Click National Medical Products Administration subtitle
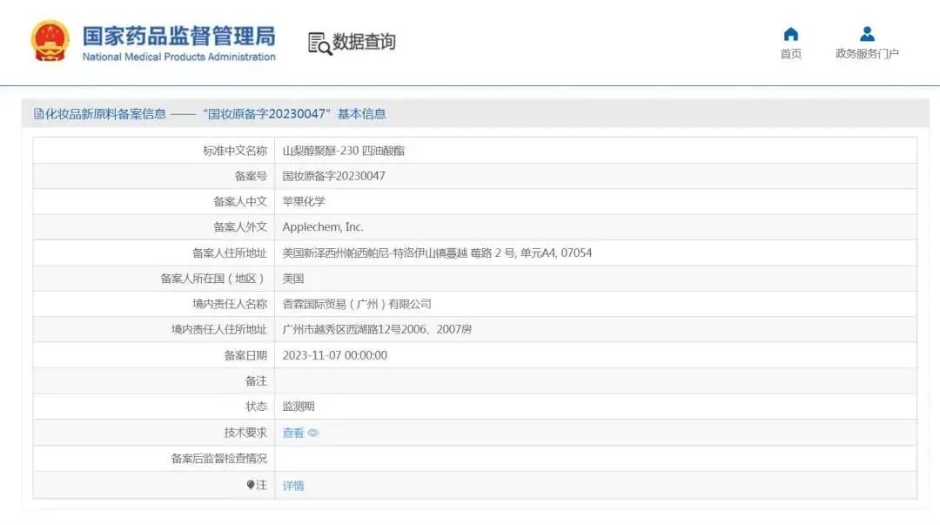 (x=178, y=57)
